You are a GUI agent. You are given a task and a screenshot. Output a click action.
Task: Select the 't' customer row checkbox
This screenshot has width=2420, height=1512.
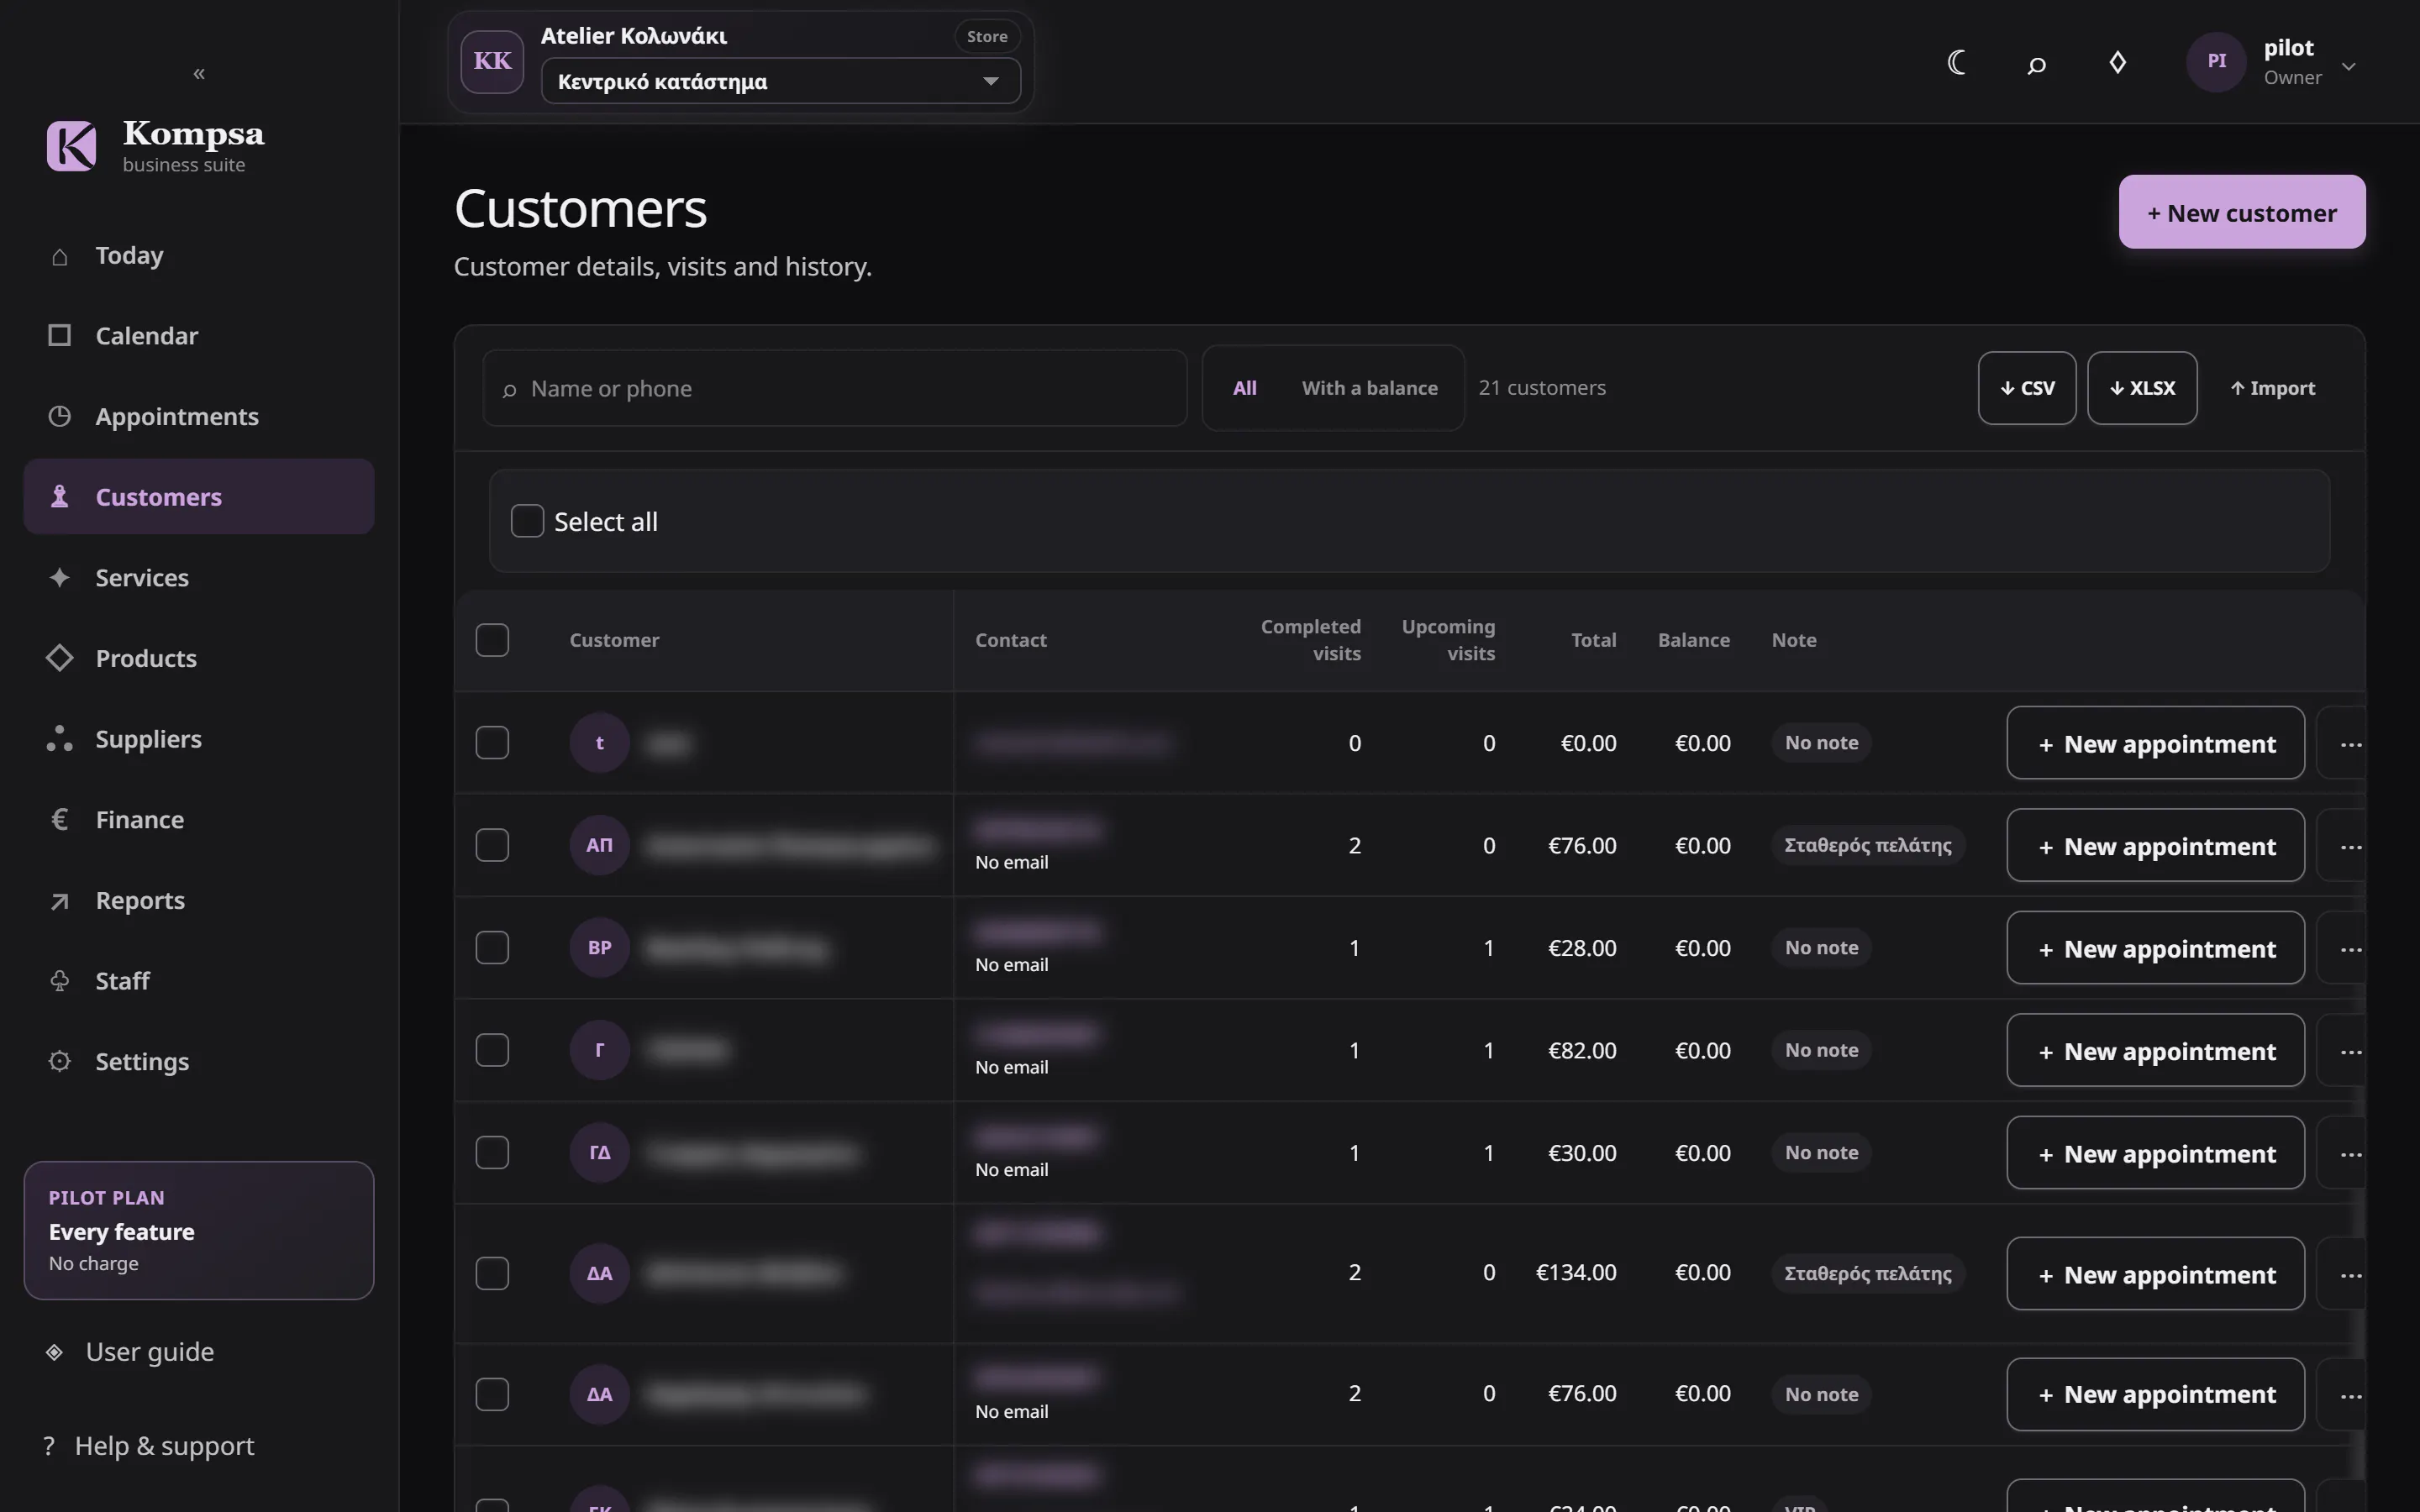tap(492, 743)
